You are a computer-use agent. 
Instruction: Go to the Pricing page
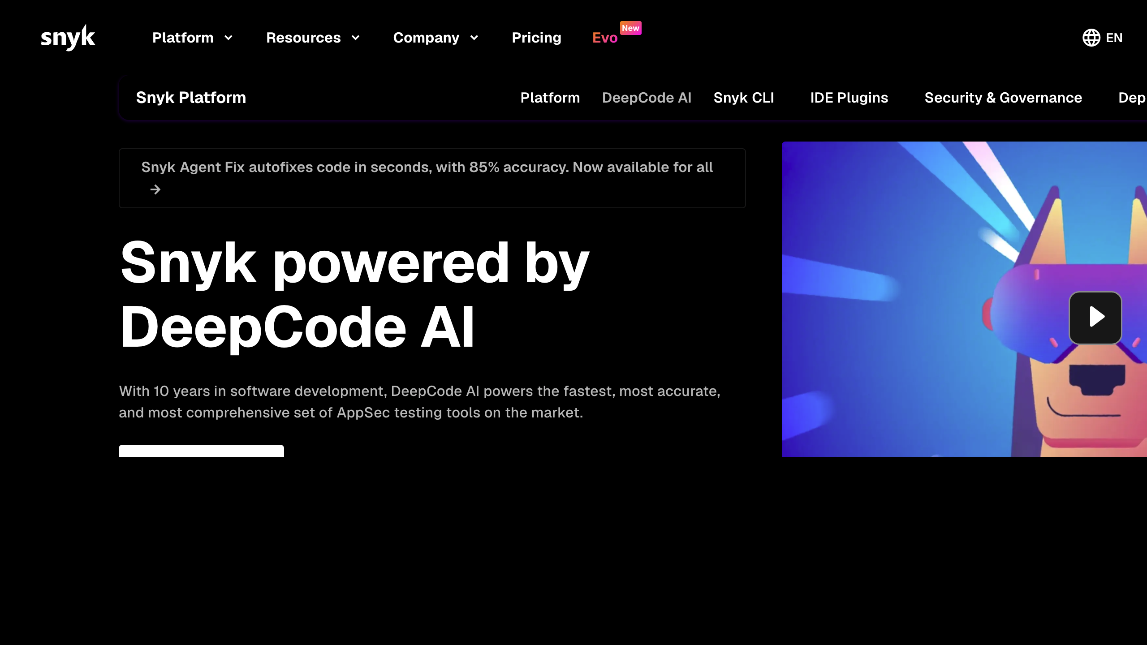tap(536, 38)
